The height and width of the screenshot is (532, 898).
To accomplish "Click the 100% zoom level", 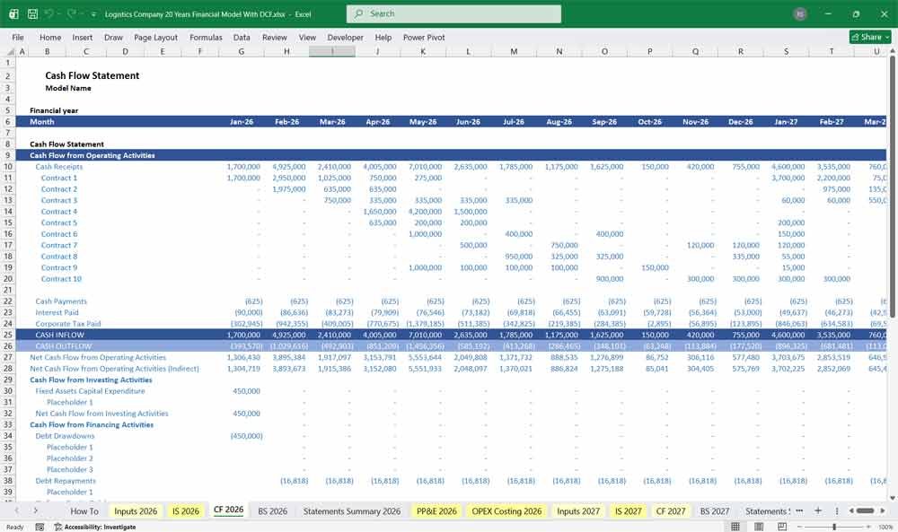I will (885, 527).
